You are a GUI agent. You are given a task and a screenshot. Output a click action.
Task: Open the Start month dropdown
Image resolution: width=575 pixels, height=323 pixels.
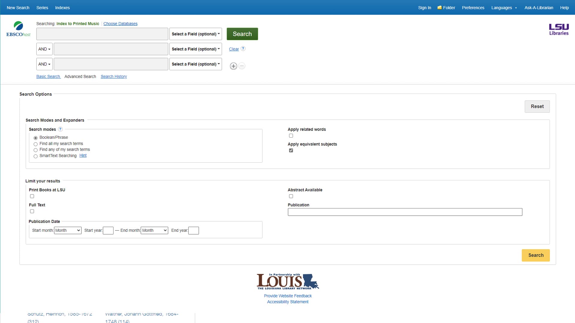(x=68, y=230)
